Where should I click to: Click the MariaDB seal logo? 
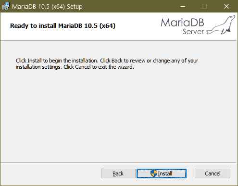click(x=221, y=25)
